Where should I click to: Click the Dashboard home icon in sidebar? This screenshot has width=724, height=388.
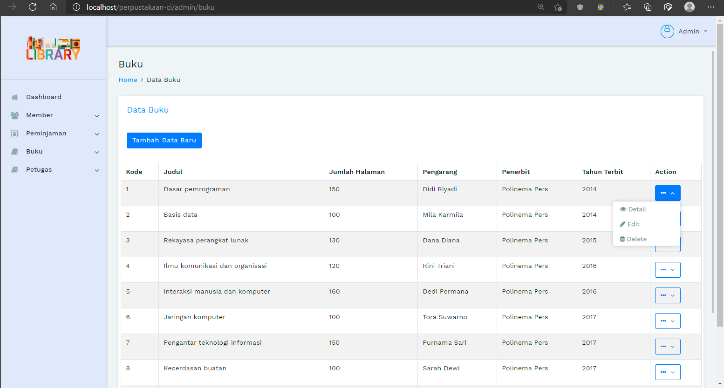pyautogui.click(x=15, y=97)
